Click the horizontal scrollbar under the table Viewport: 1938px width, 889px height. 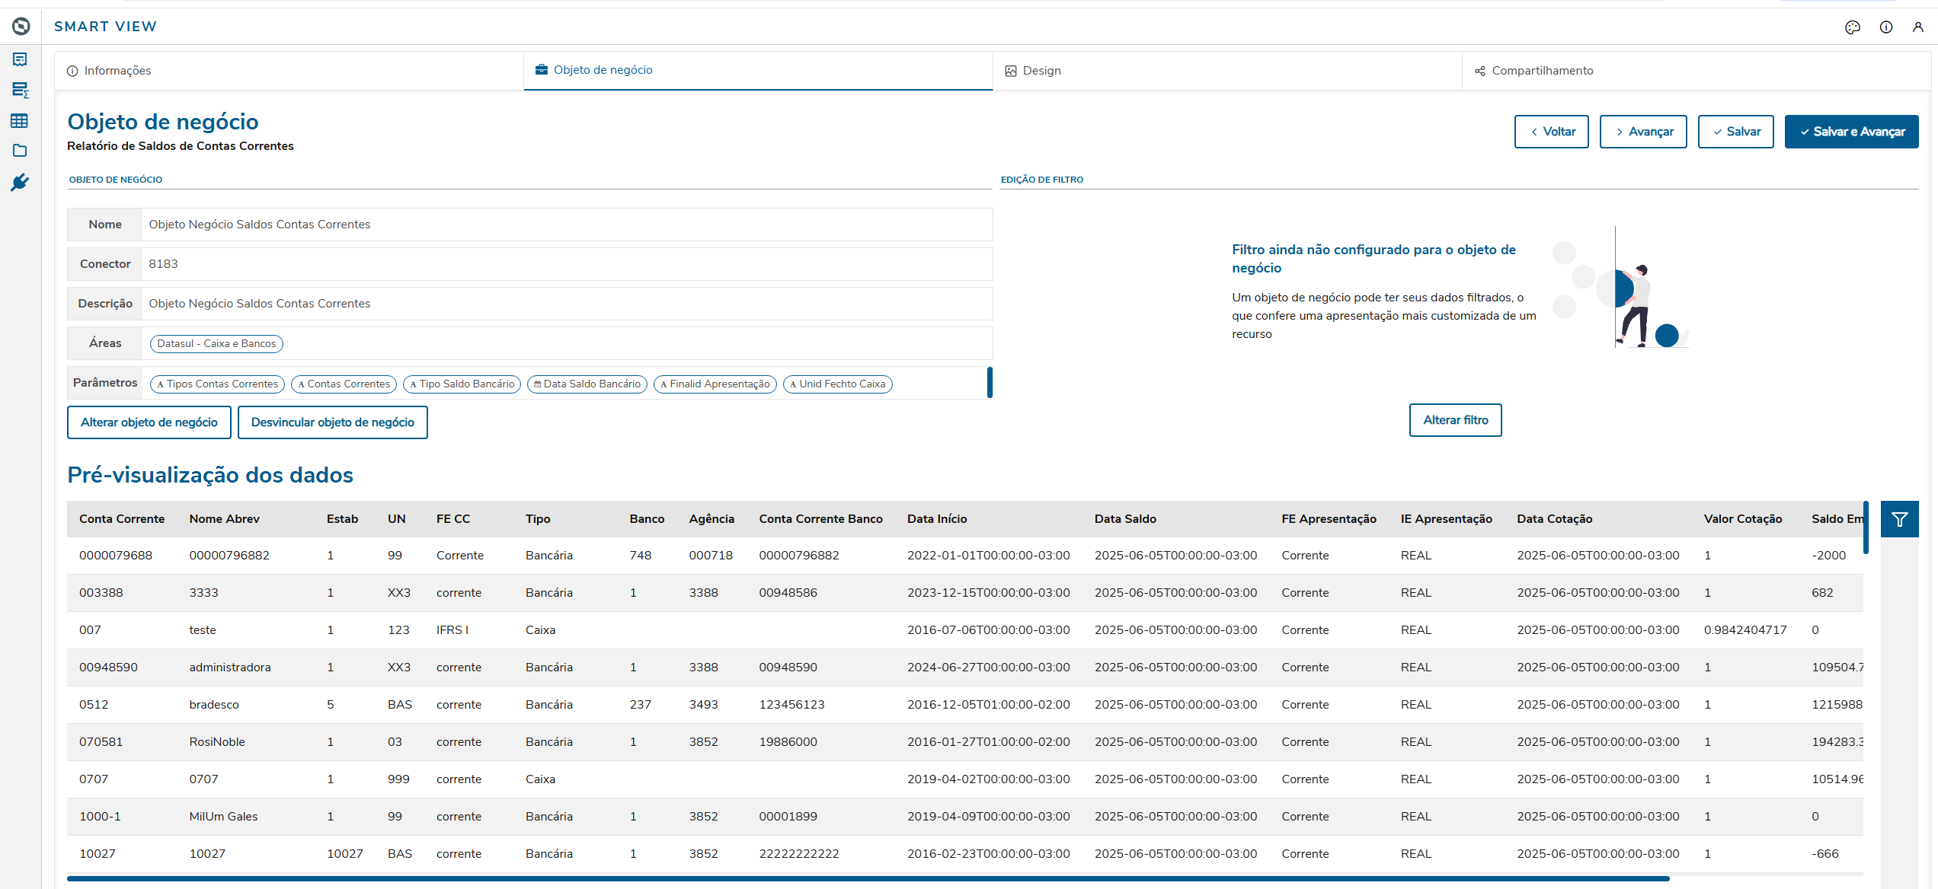(868, 878)
